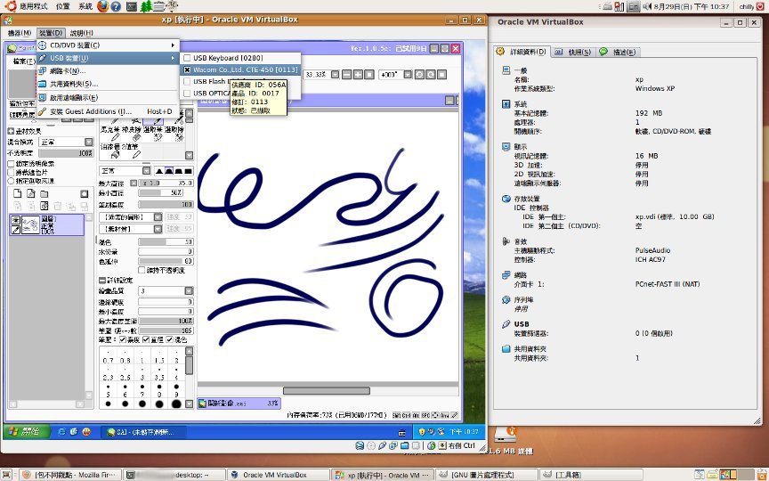The height and width of the screenshot is (481, 769).
Task: Open the 說明(H) menu in VirtualBox
Action: tap(81, 33)
